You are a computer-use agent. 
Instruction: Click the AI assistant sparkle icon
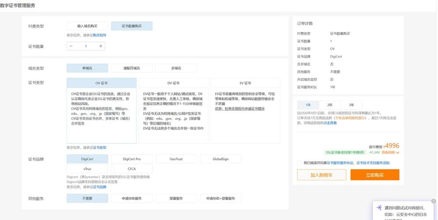pyautogui.click(x=379, y=208)
